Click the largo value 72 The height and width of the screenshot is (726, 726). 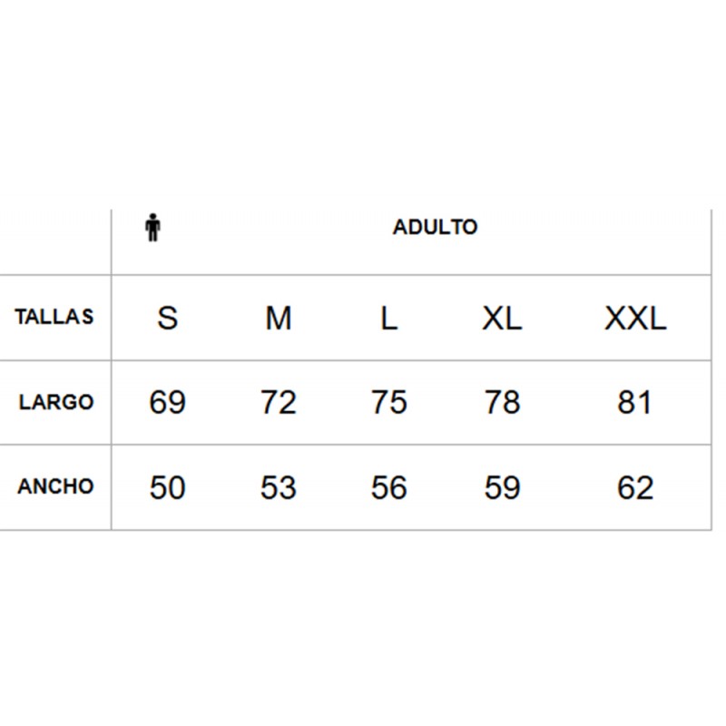[x=279, y=402]
